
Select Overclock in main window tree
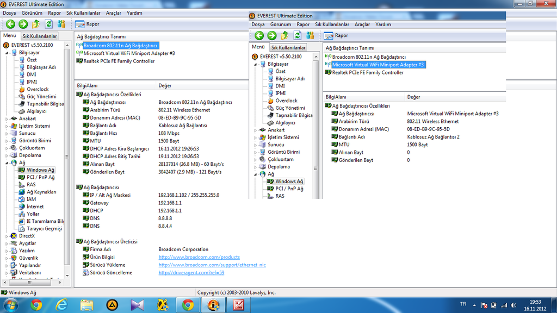[x=38, y=90]
